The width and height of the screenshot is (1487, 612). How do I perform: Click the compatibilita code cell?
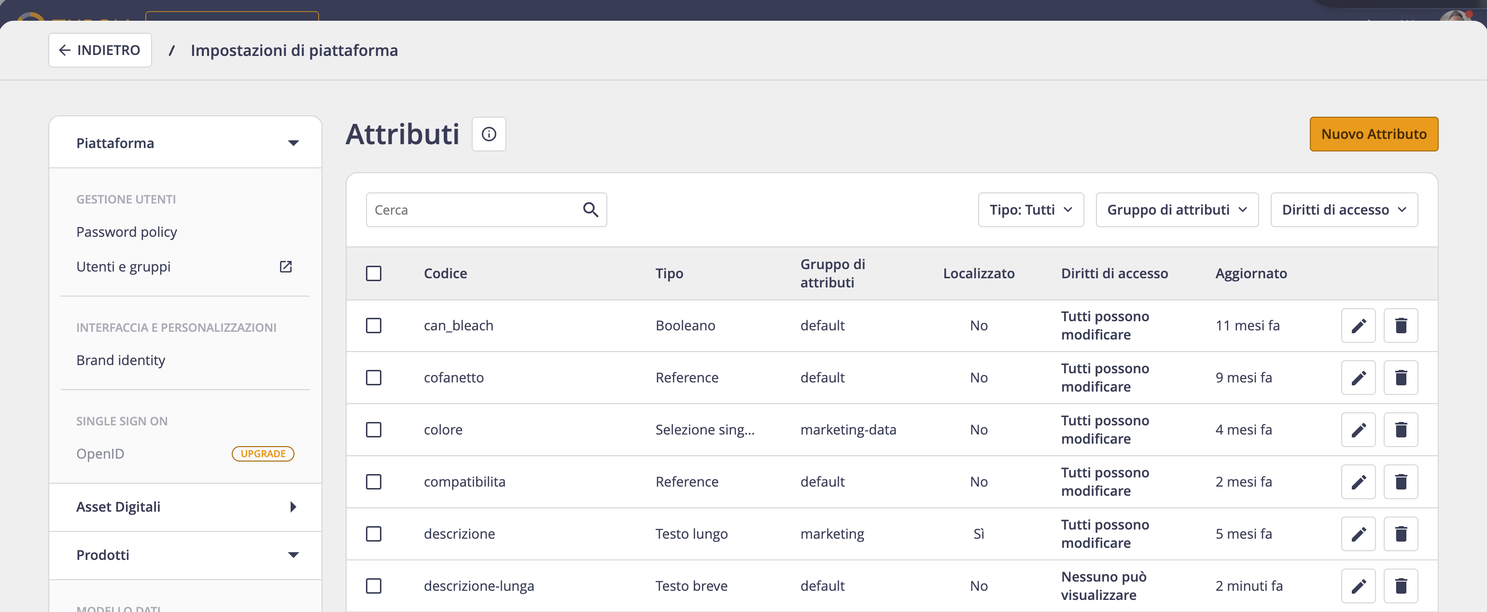click(x=464, y=482)
